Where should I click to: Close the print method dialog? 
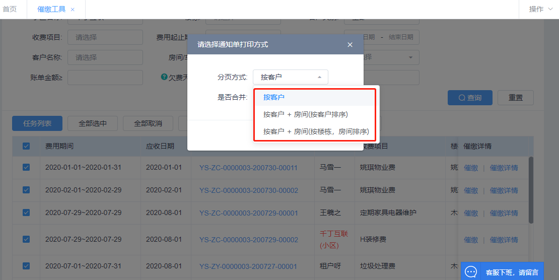click(350, 45)
